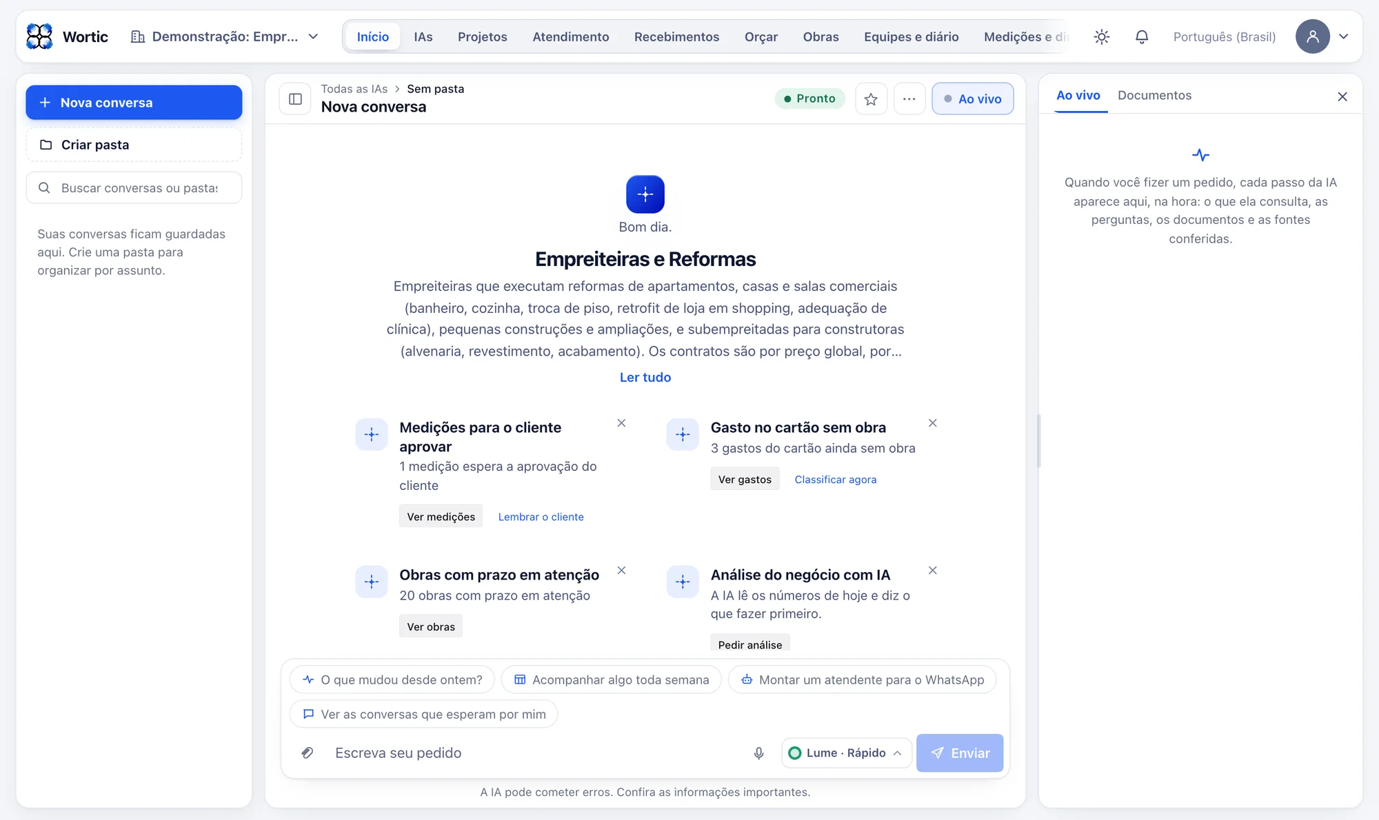This screenshot has height=820, width=1379.
Task: Focus the Buscar conversas ou pastas field
Action: pos(134,187)
